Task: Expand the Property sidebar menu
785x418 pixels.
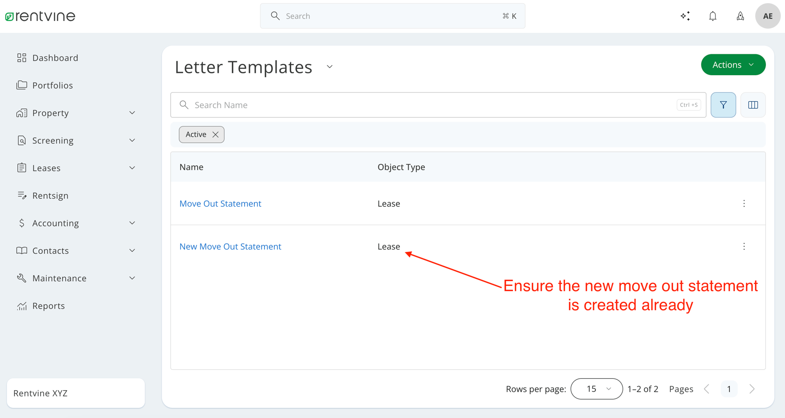Action: point(76,113)
